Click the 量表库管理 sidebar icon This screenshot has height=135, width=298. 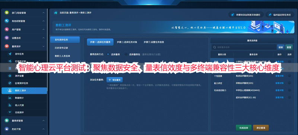[7, 120]
